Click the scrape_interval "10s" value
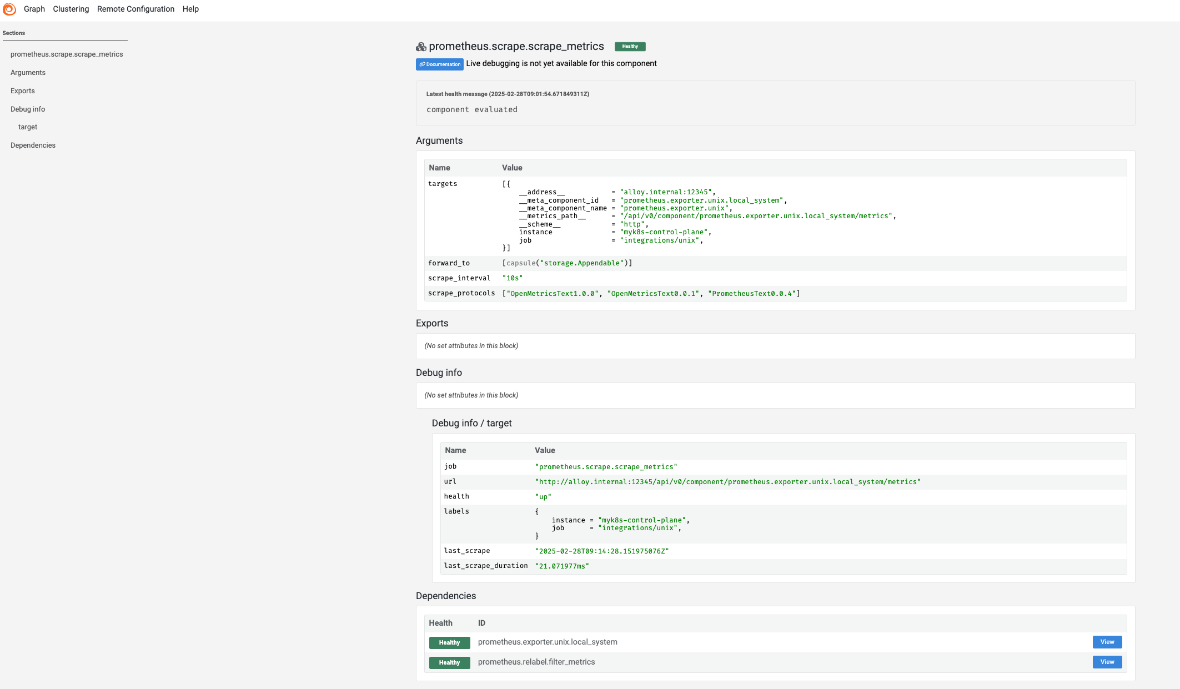1180x689 pixels. point(512,278)
